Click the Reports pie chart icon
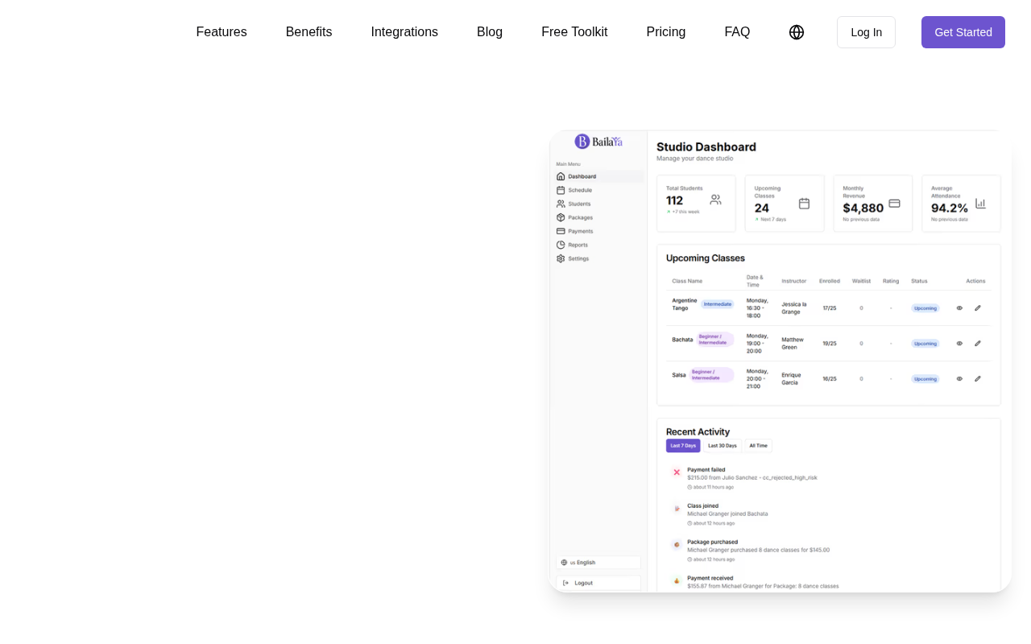Screen dimensions: 1031x644 (561, 245)
